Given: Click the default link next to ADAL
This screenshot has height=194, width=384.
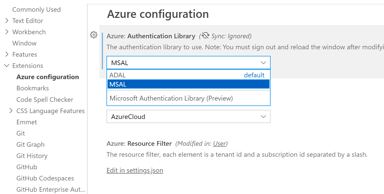Looking at the screenshot, I should (x=254, y=75).
